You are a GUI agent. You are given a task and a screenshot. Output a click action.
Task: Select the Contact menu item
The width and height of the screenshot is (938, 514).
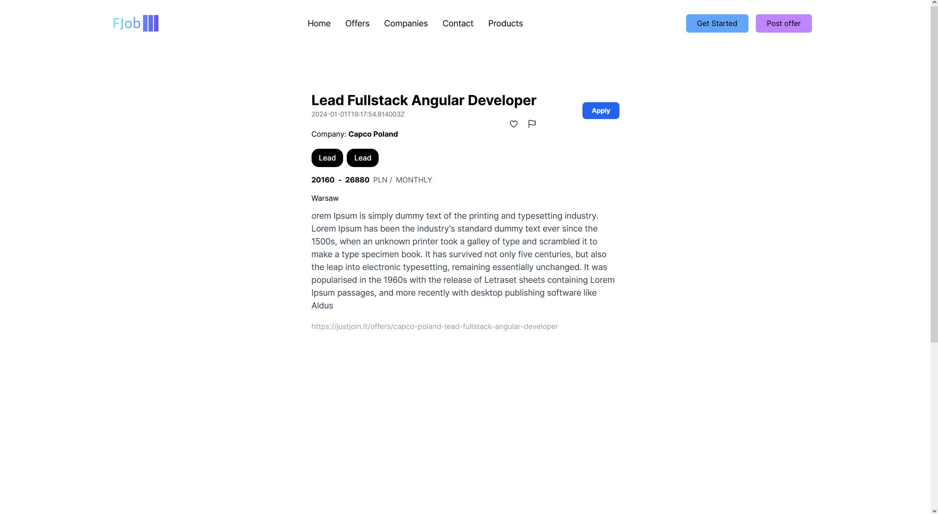point(458,23)
